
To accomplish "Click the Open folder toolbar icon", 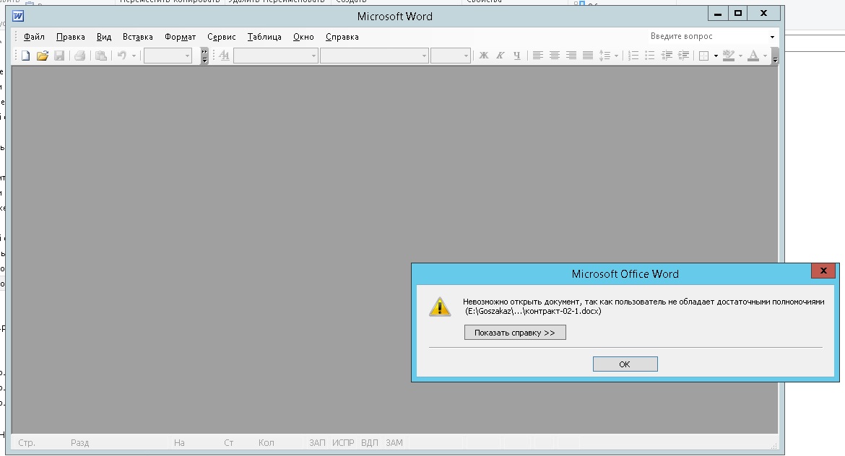I will pyautogui.click(x=42, y=56).
